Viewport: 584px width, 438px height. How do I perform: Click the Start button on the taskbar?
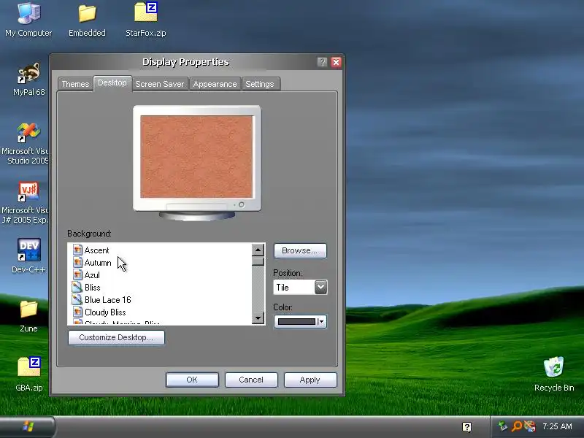pos(28,427)
